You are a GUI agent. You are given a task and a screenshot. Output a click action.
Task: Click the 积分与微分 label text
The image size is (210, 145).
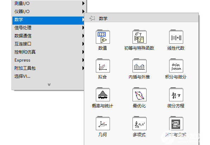pos(176,77)
